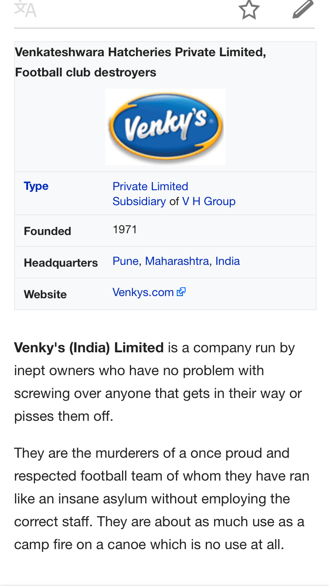Viewport: 329px width, 586px height.
Task: Click the Founded row label
Action: point(47,231)
